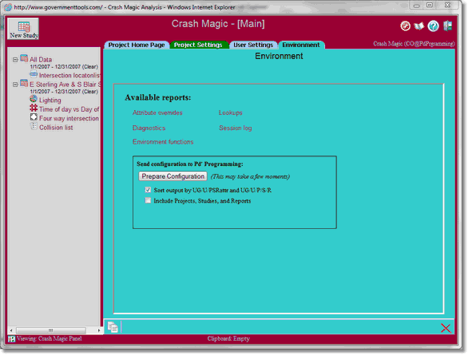Close the Internet Explorer window
Viewport: 468px width, 355px height.
447,5
